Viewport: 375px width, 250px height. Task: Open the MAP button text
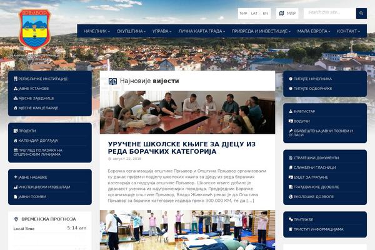[291, 13]
